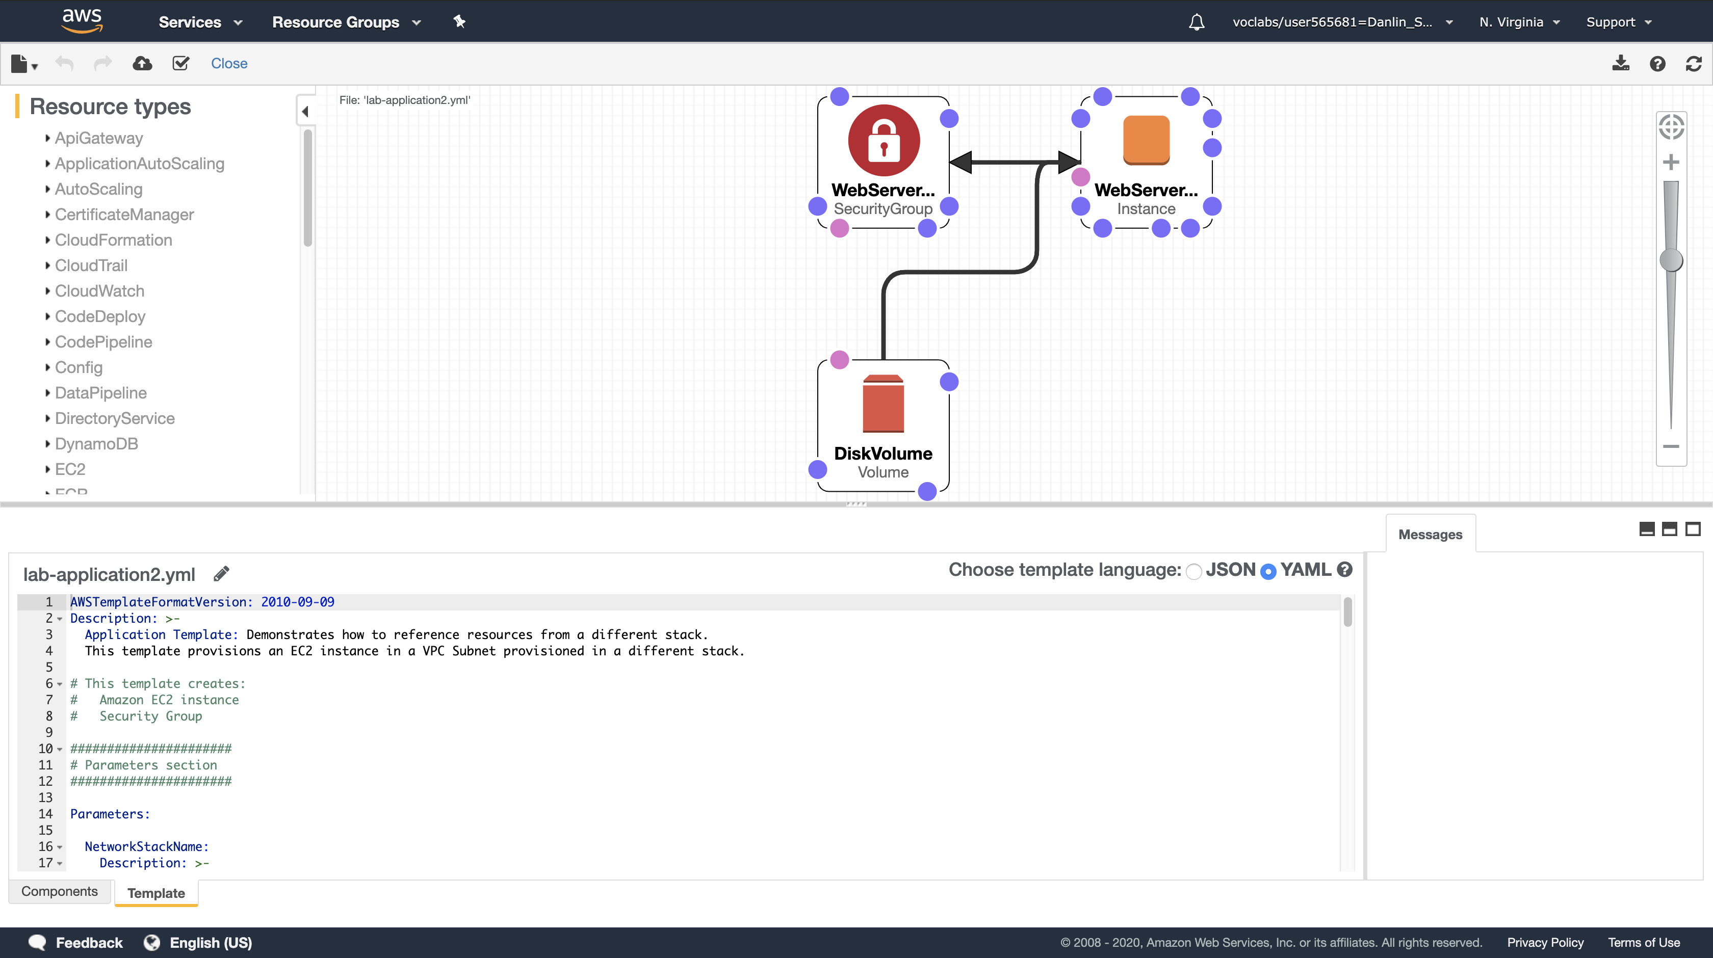The image size is (1713, 958).
Task: Click the zoom in plus button
Action: pos(1671,162)
